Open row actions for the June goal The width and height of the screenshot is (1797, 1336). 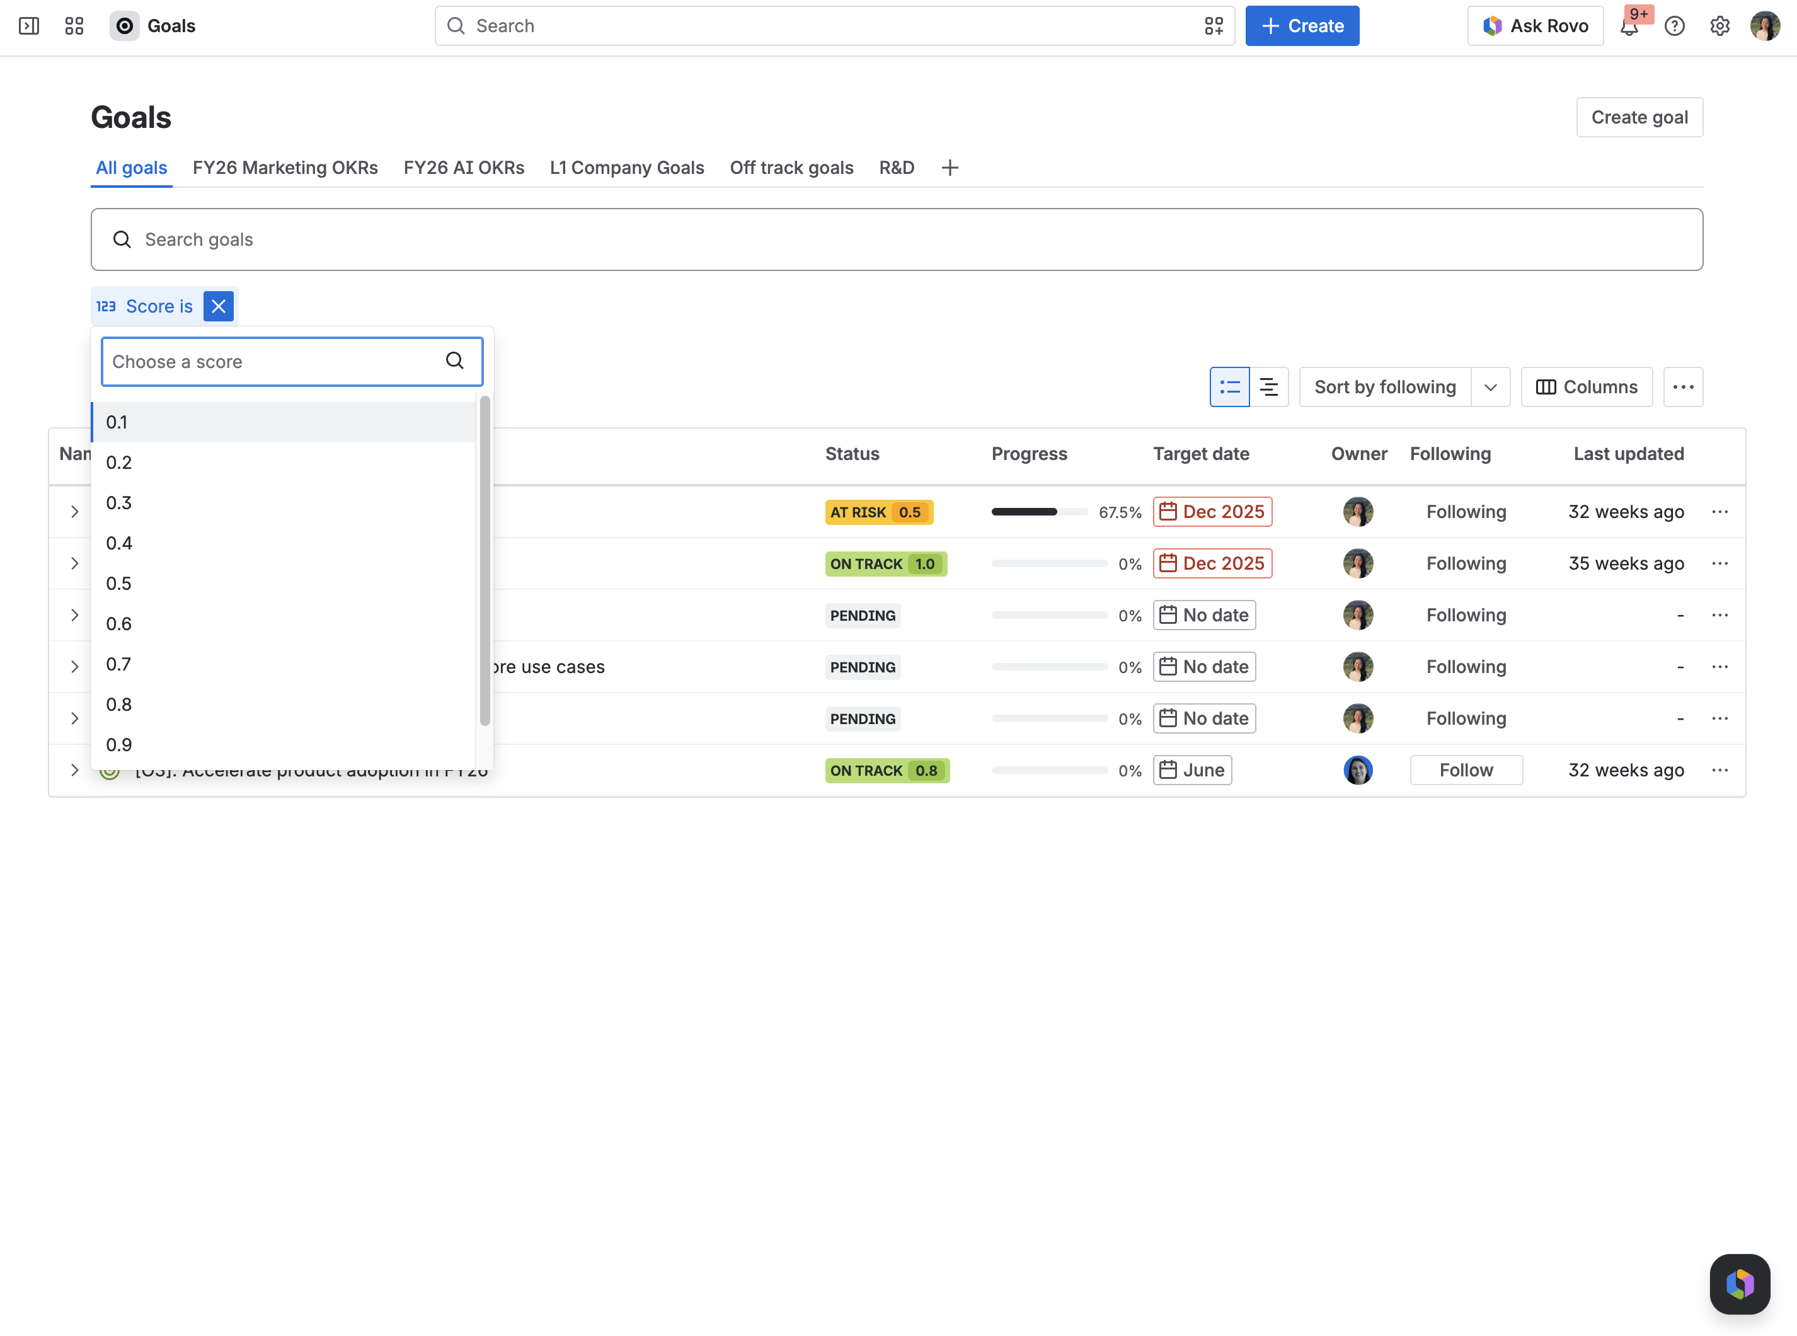click(x=1719, y=770)
